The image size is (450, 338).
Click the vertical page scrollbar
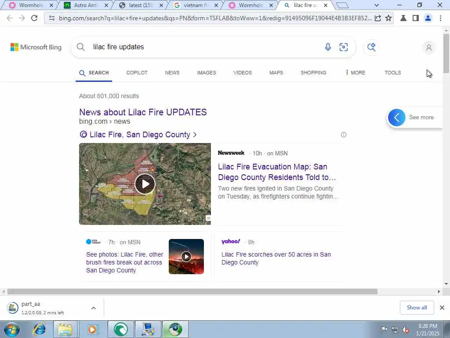click(x=446, y=53)
